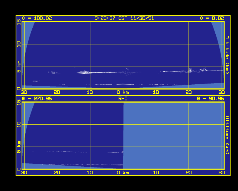The image size is (238, 191).
Task: Click the θ = 90.96 angle label
Action: click(x=210, y=99)
